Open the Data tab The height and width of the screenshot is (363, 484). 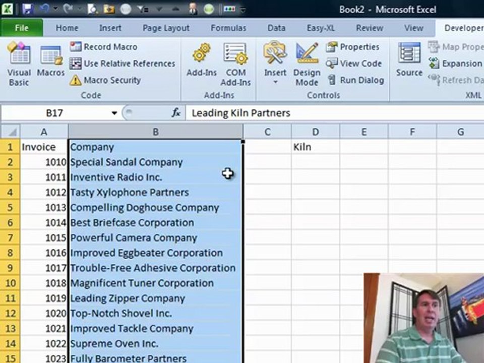click(x=276, y=28)
